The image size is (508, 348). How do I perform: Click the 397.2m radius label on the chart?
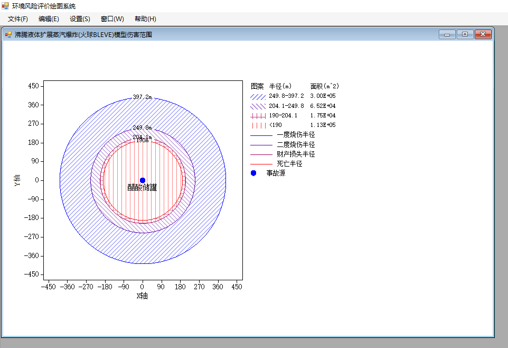142,97
